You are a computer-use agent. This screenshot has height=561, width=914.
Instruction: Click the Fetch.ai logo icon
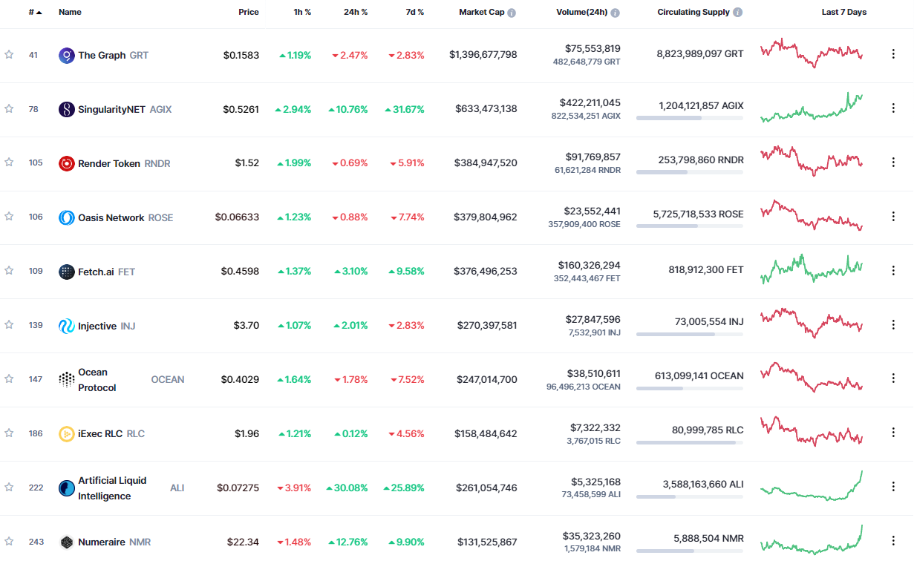pos(66,272)
